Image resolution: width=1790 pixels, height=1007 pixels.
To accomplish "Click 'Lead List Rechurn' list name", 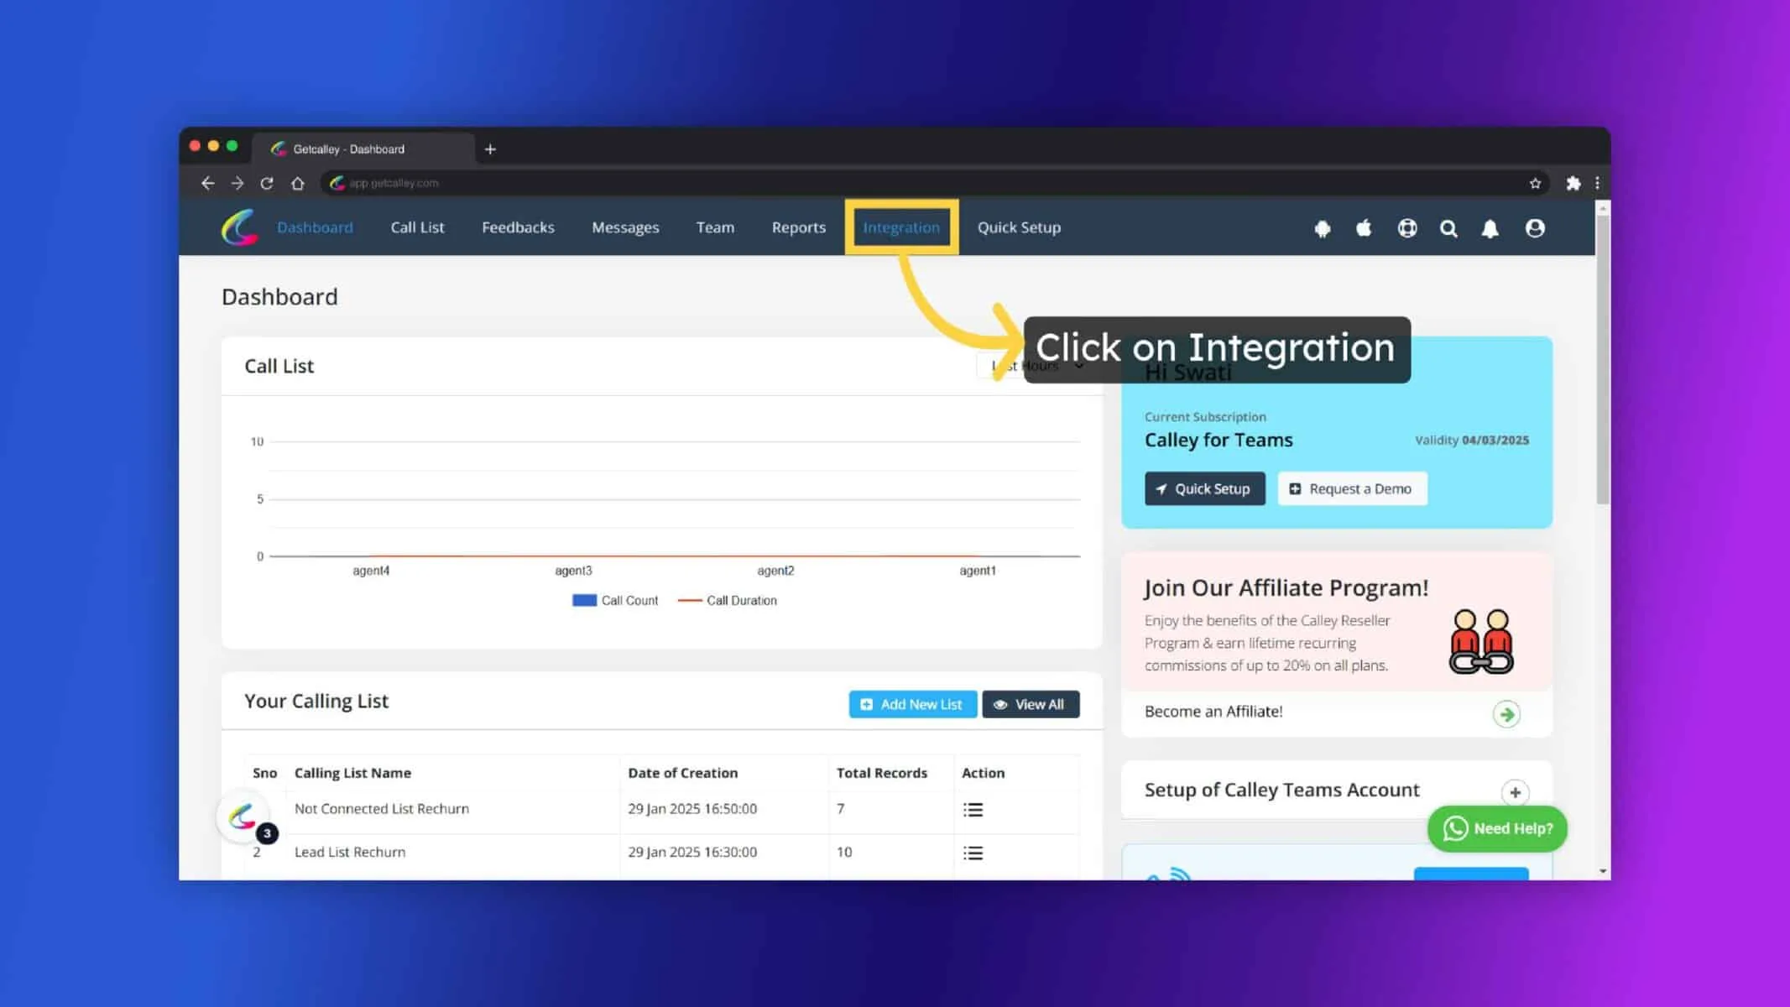I will click(350, 853).
